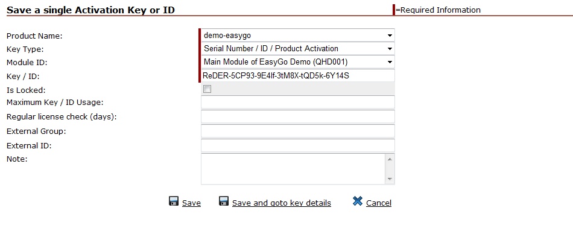Click the Note scrollbar up arrow
573x228 pixels.
coord(390,159)
